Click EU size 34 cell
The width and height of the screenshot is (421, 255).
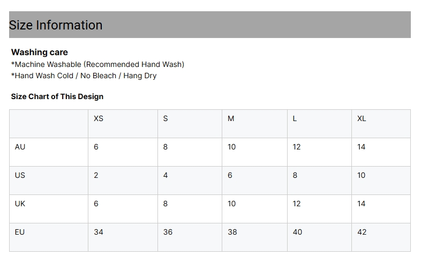click(99, 232)
